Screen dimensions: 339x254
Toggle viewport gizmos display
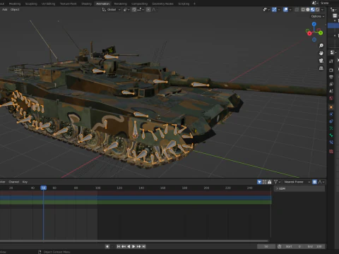tap(274, 10)
